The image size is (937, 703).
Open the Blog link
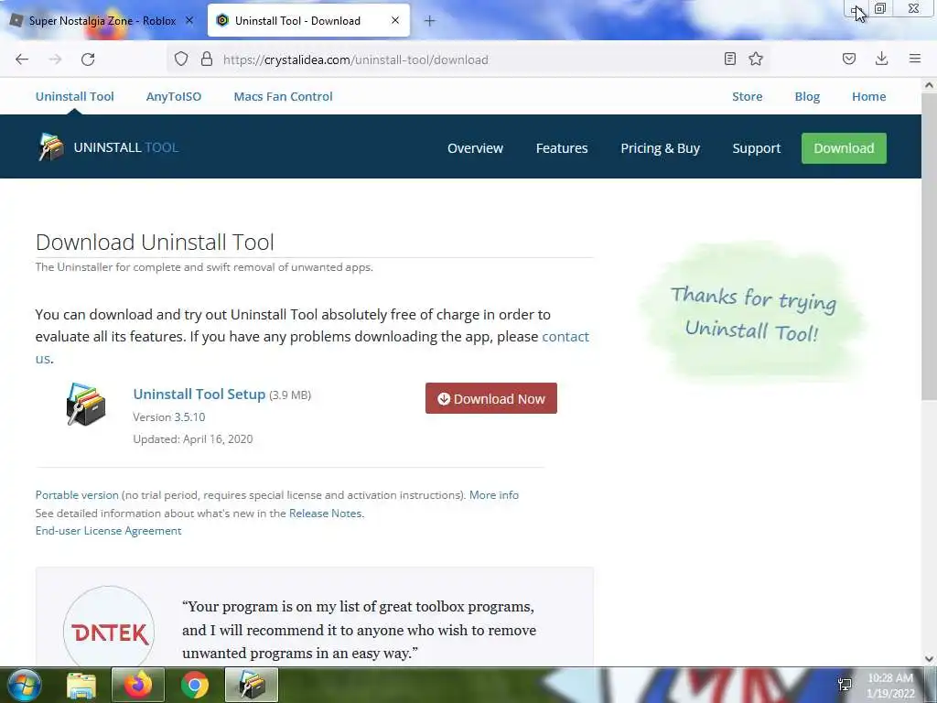coord(807,96)
